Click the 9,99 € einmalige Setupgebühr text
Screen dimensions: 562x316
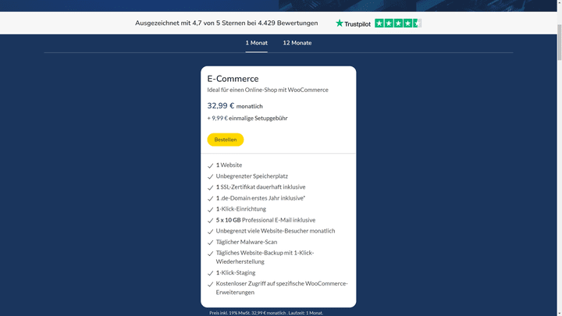pos(247,119)
